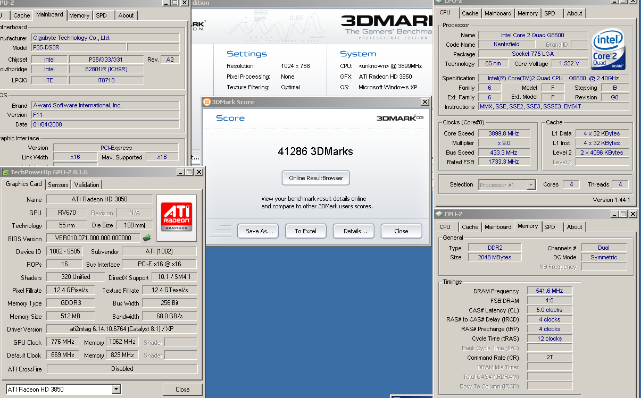
Task: Click the Threads count value 4
Action: pyautogui.click(x=620, y=185)
